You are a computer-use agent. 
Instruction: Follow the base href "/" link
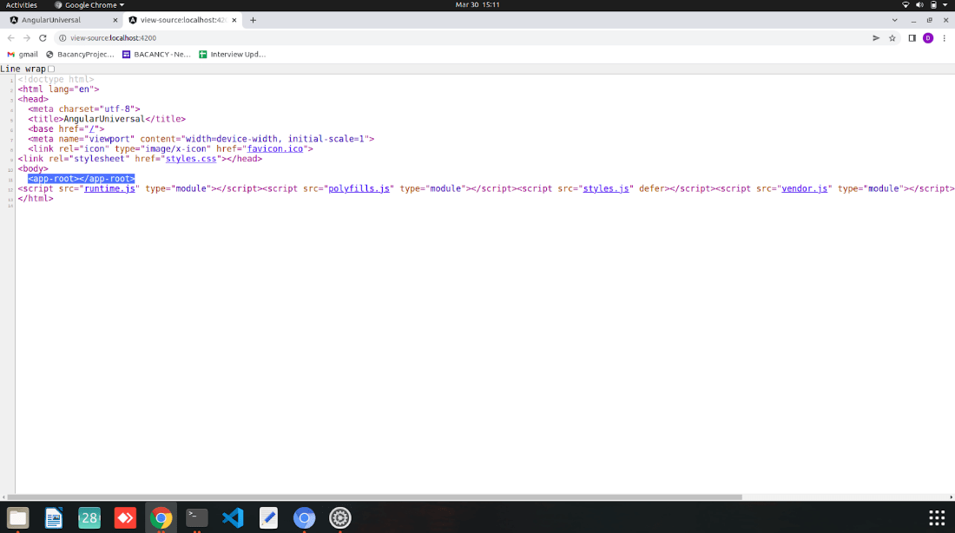(x=92, y=128)
